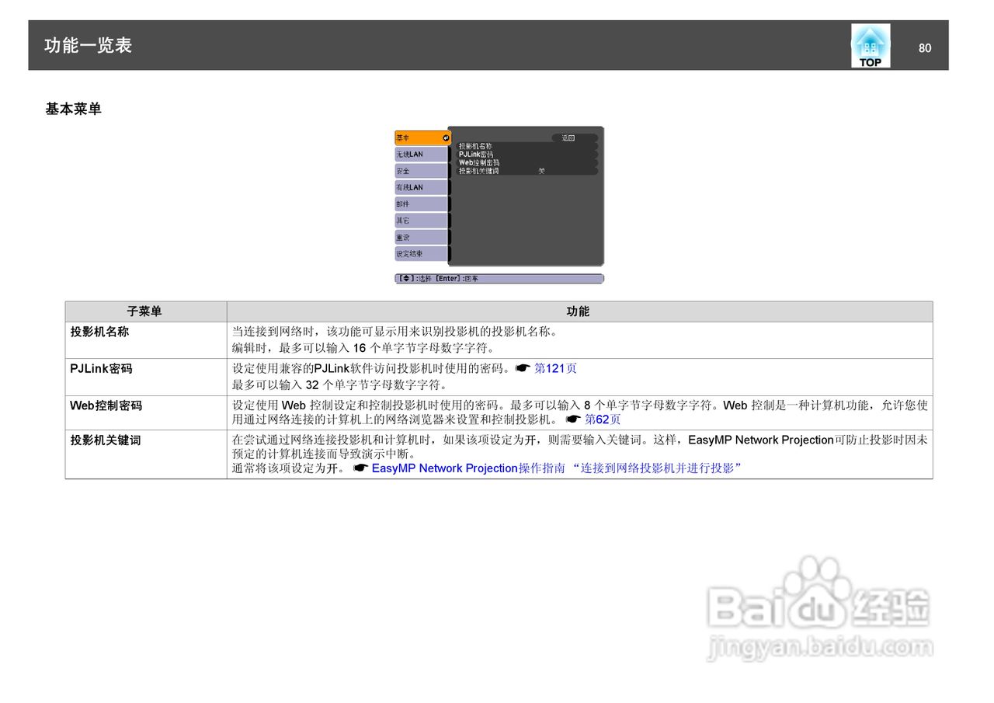The image size is (994, 703).
Task: Click the sentence starting 在尝试通过网络连接投影机
Action: [x=580, y=447]
